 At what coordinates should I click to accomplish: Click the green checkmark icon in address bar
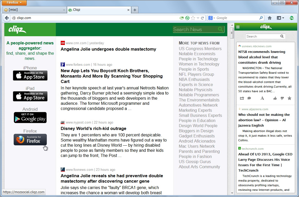tap(187, 18)
